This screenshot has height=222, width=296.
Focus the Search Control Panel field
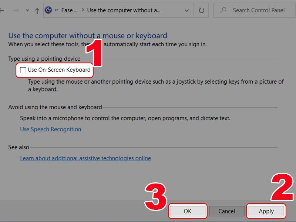coord(259,10)
